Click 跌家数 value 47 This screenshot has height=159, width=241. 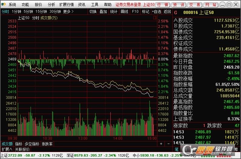coord(237,125)
